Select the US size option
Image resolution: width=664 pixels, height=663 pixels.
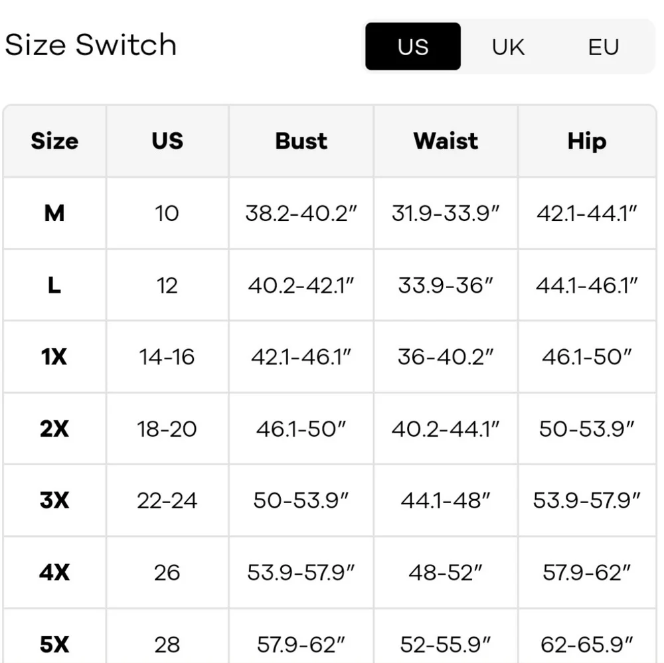click(x=413, y=46)
